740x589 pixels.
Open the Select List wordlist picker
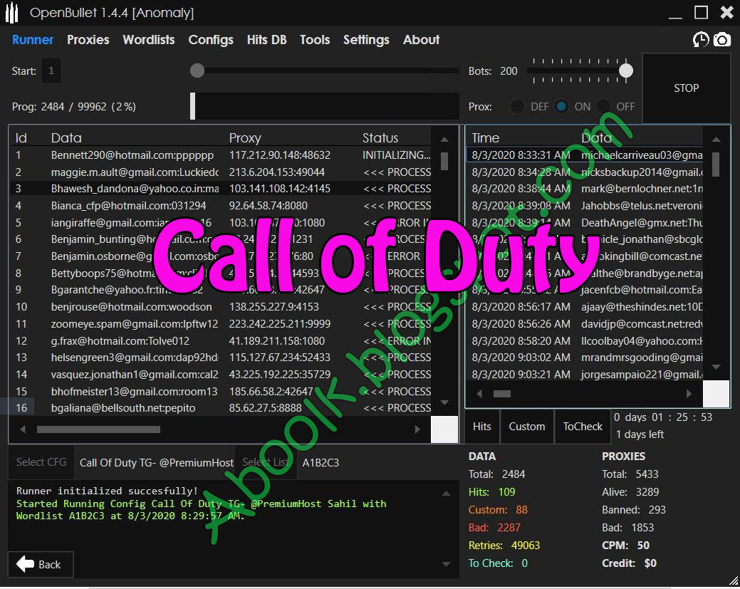(265, 462)
